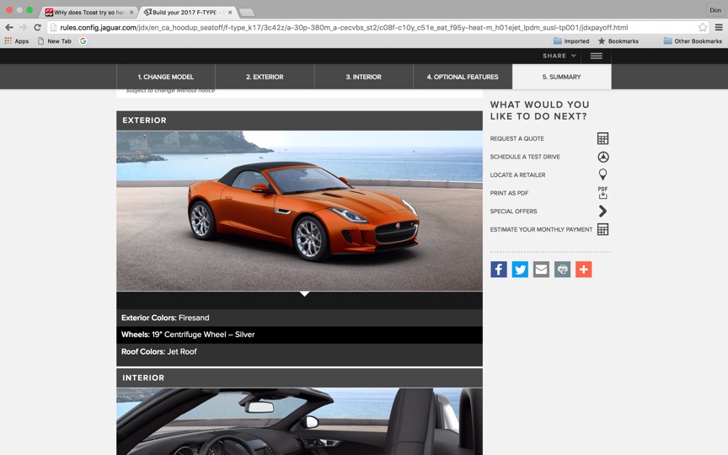Click the Print as PDF download icon
The width and height of the screenshot is (728, 455).
click(x=602, y=193)
